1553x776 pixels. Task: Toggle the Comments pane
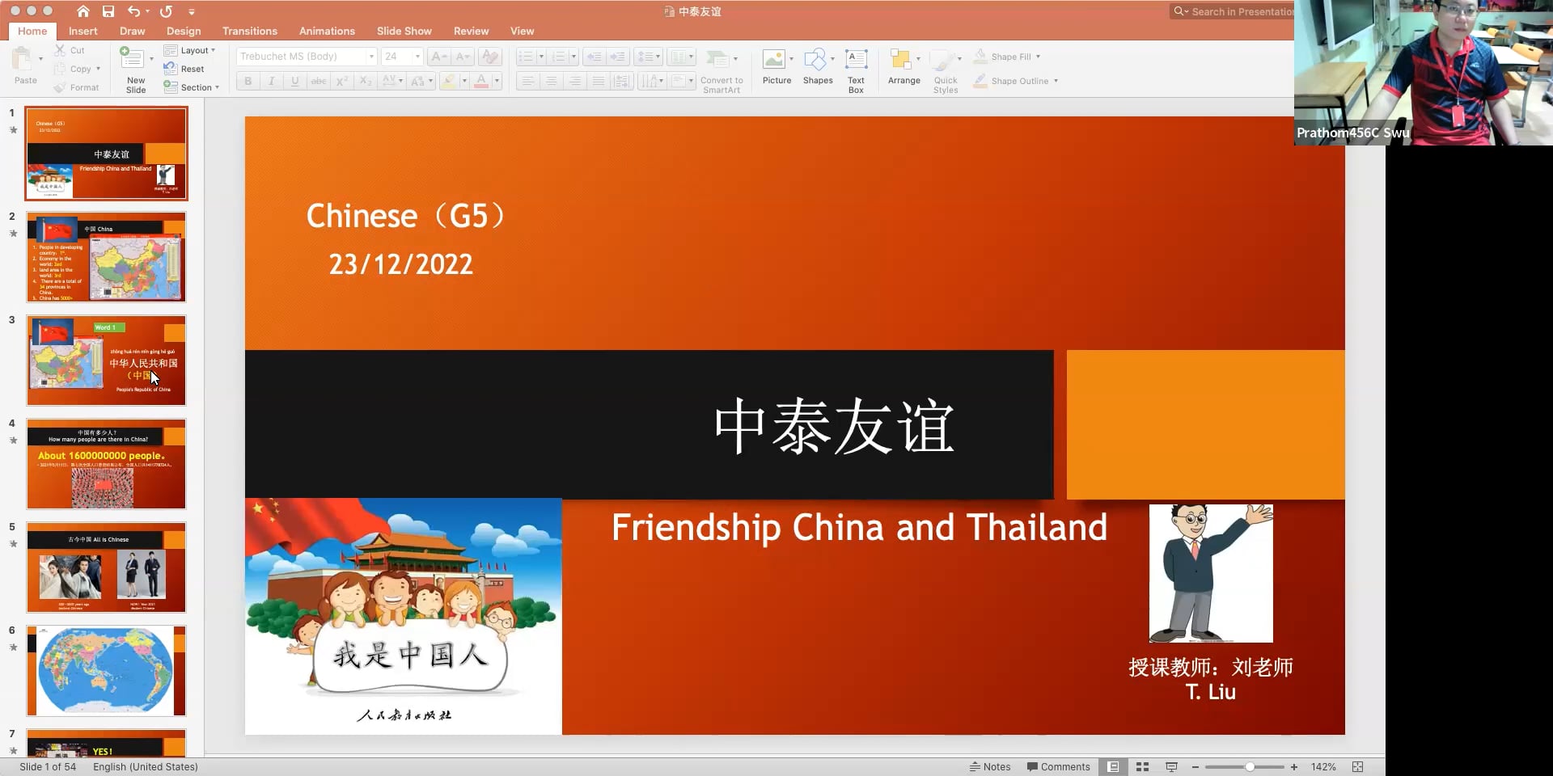pos(1058,766)
